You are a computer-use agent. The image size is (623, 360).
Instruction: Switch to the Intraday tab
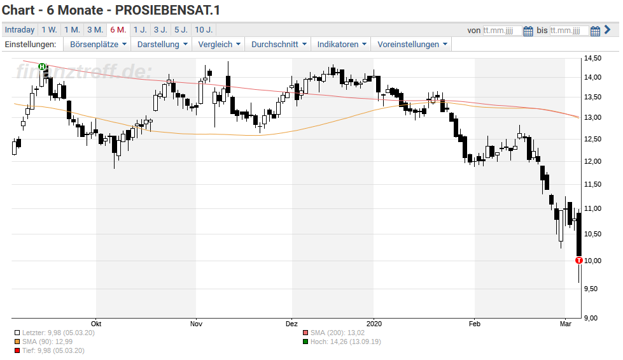tap(20, 30)
